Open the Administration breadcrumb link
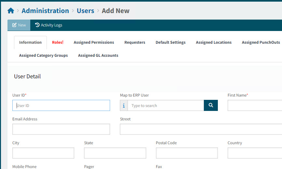This screenshot has height=169, width=282. (x=45, y=11)
